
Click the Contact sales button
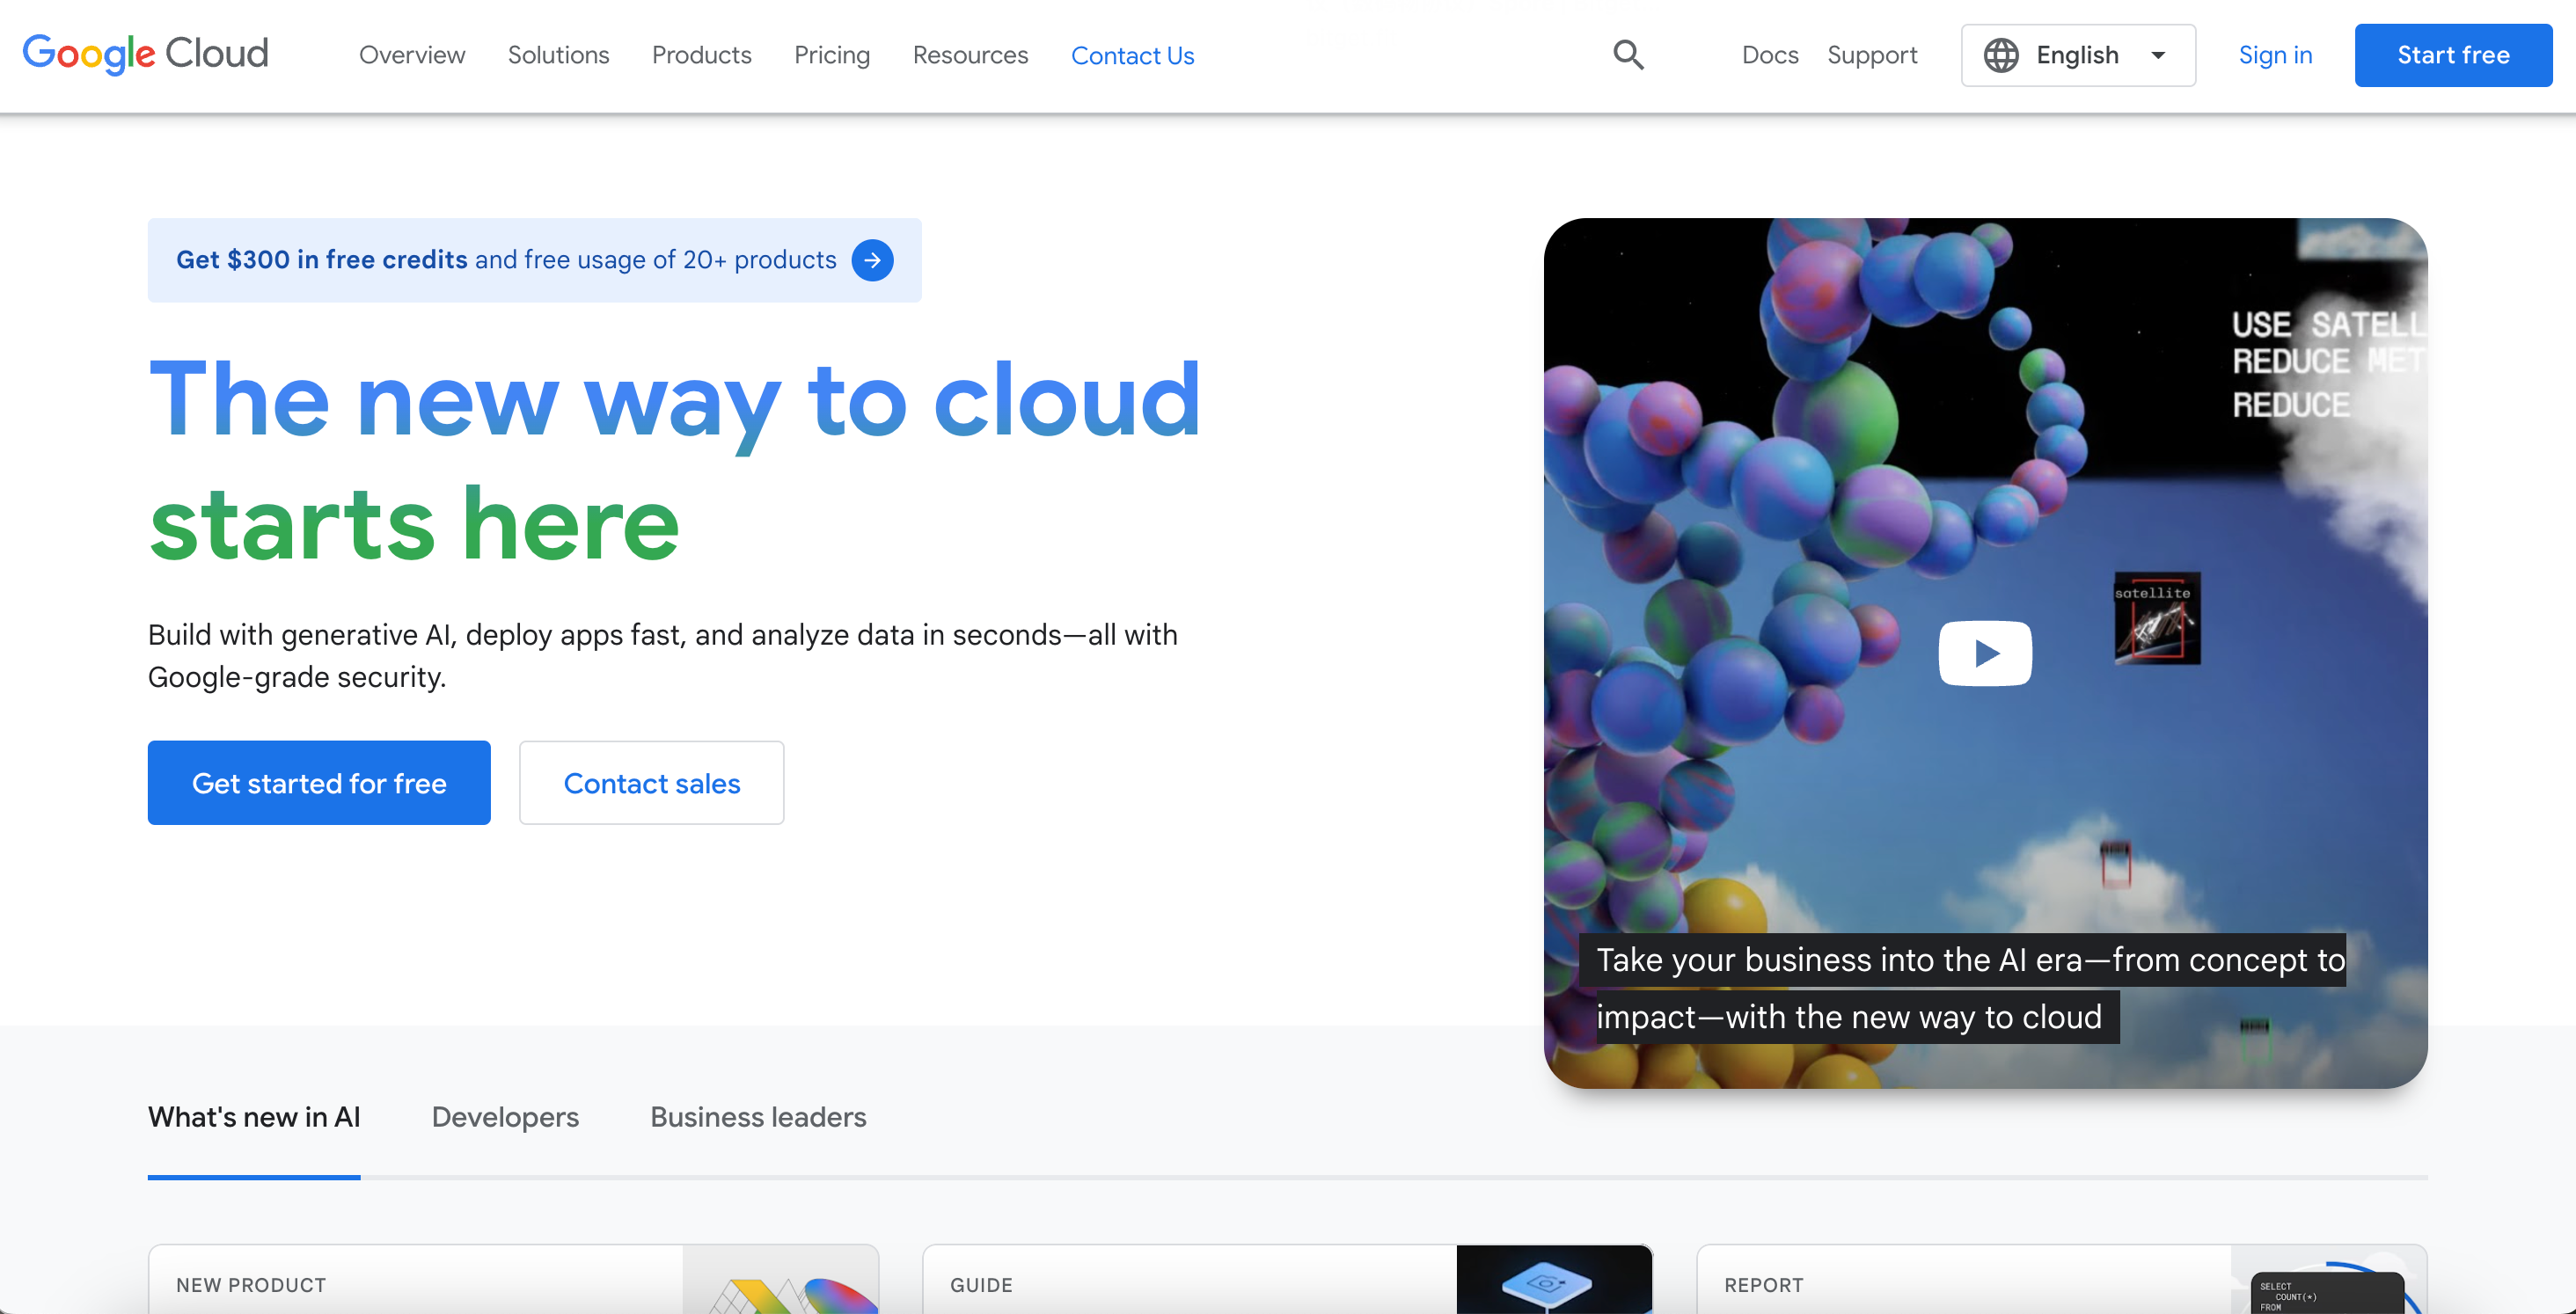652,783
